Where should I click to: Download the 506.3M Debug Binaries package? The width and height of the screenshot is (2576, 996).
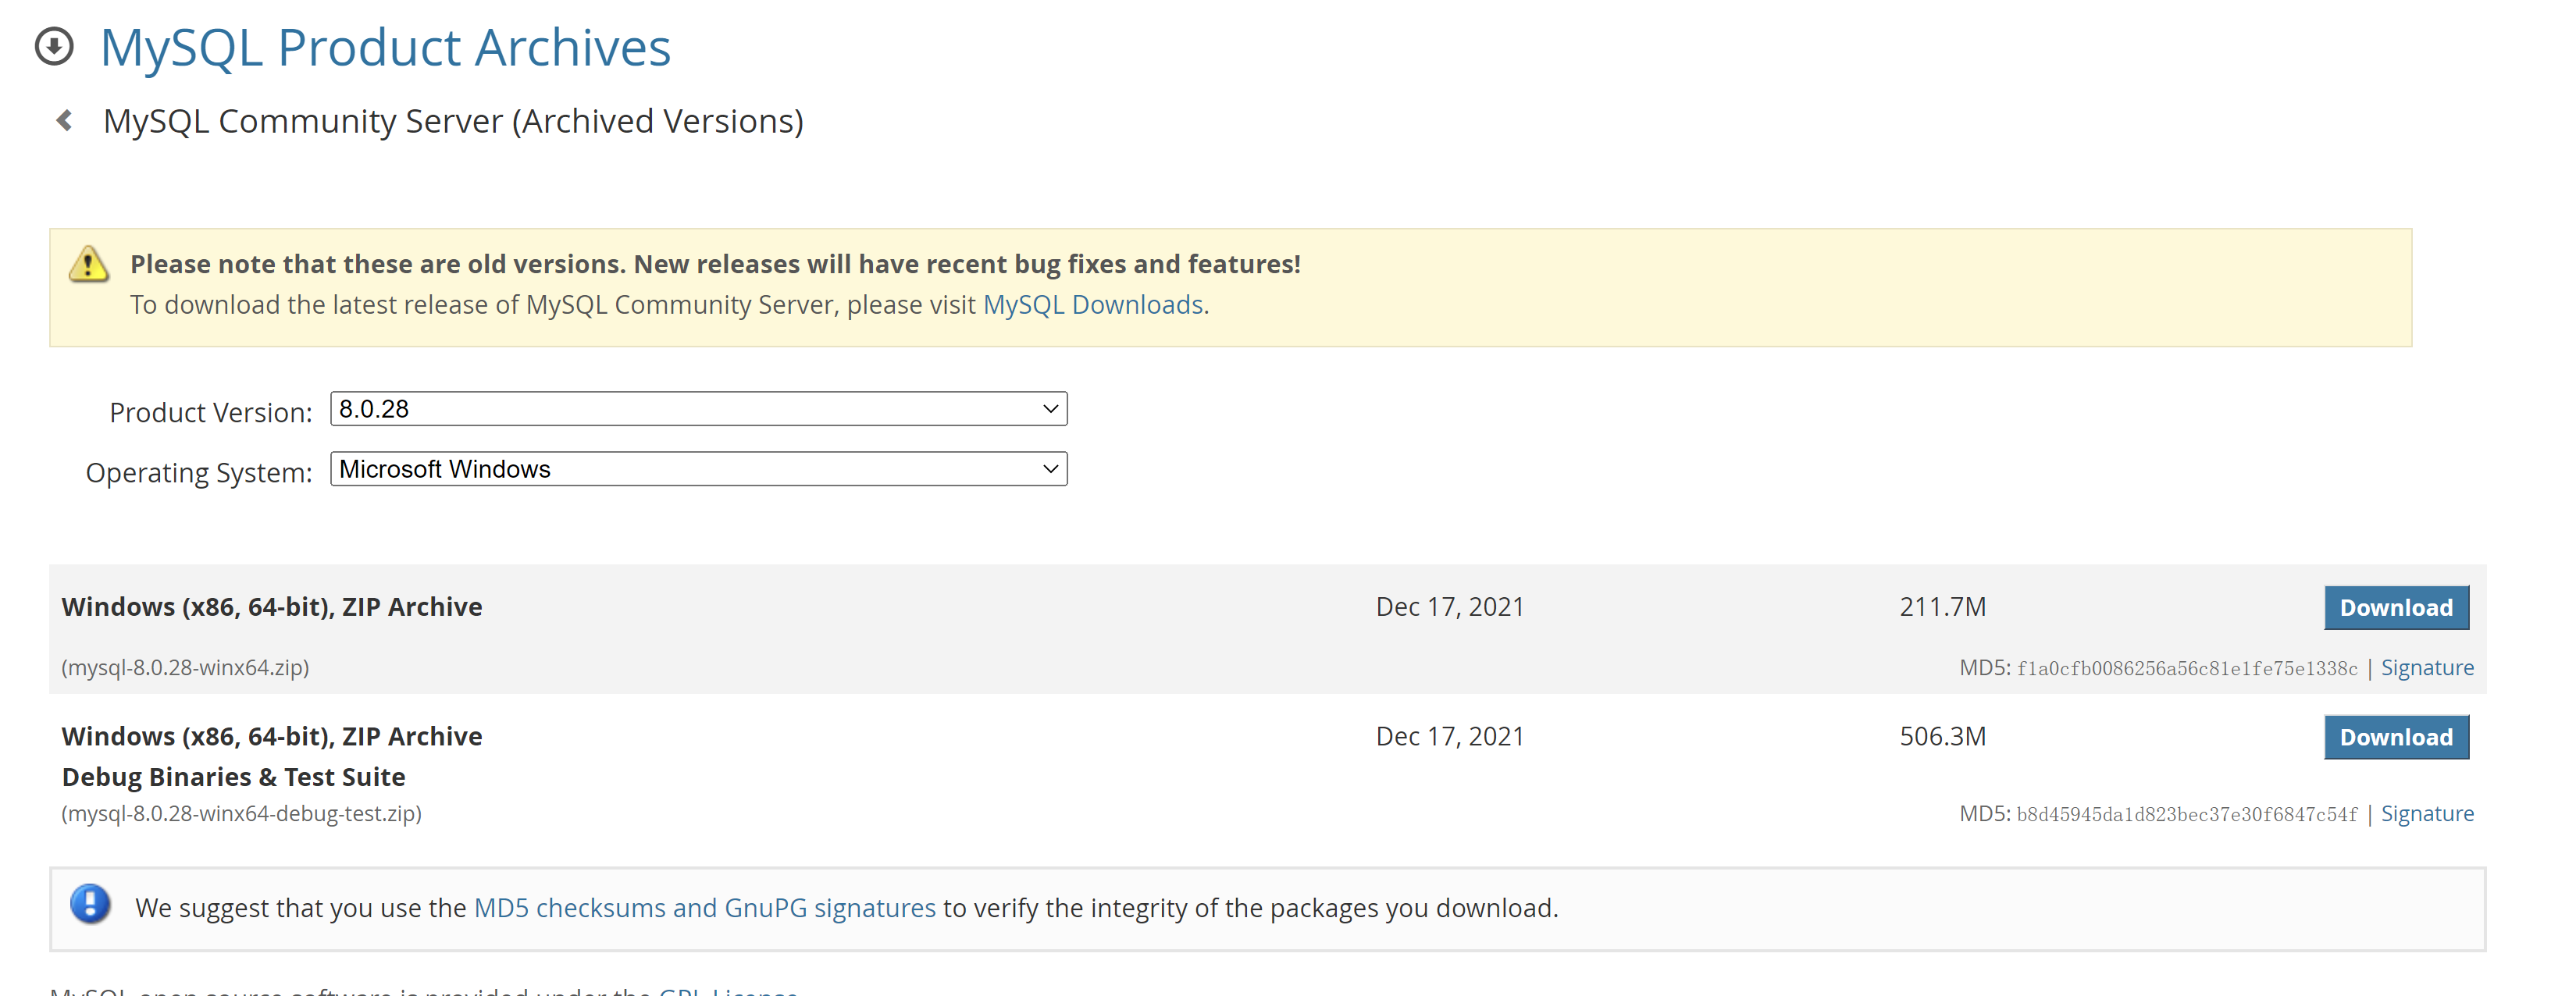point(2395,737)
